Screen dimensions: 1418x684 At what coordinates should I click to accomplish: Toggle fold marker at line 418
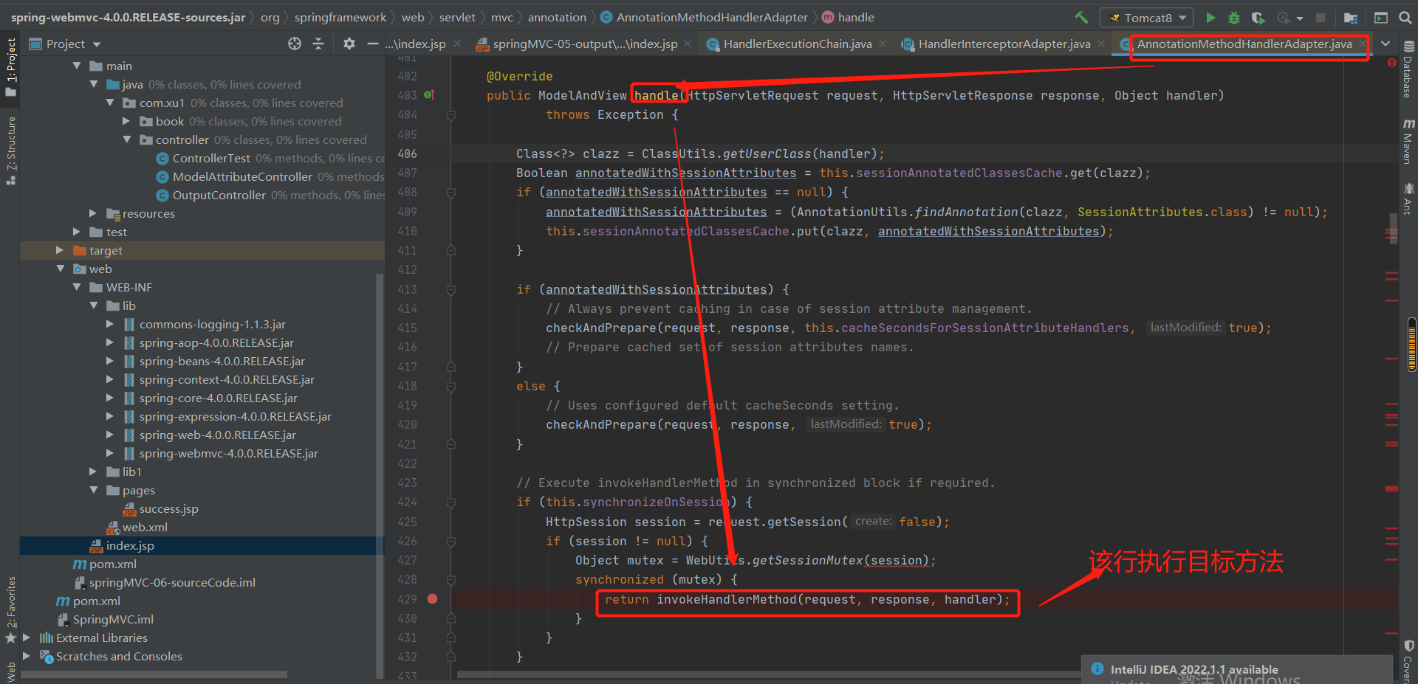click(451, 387)
